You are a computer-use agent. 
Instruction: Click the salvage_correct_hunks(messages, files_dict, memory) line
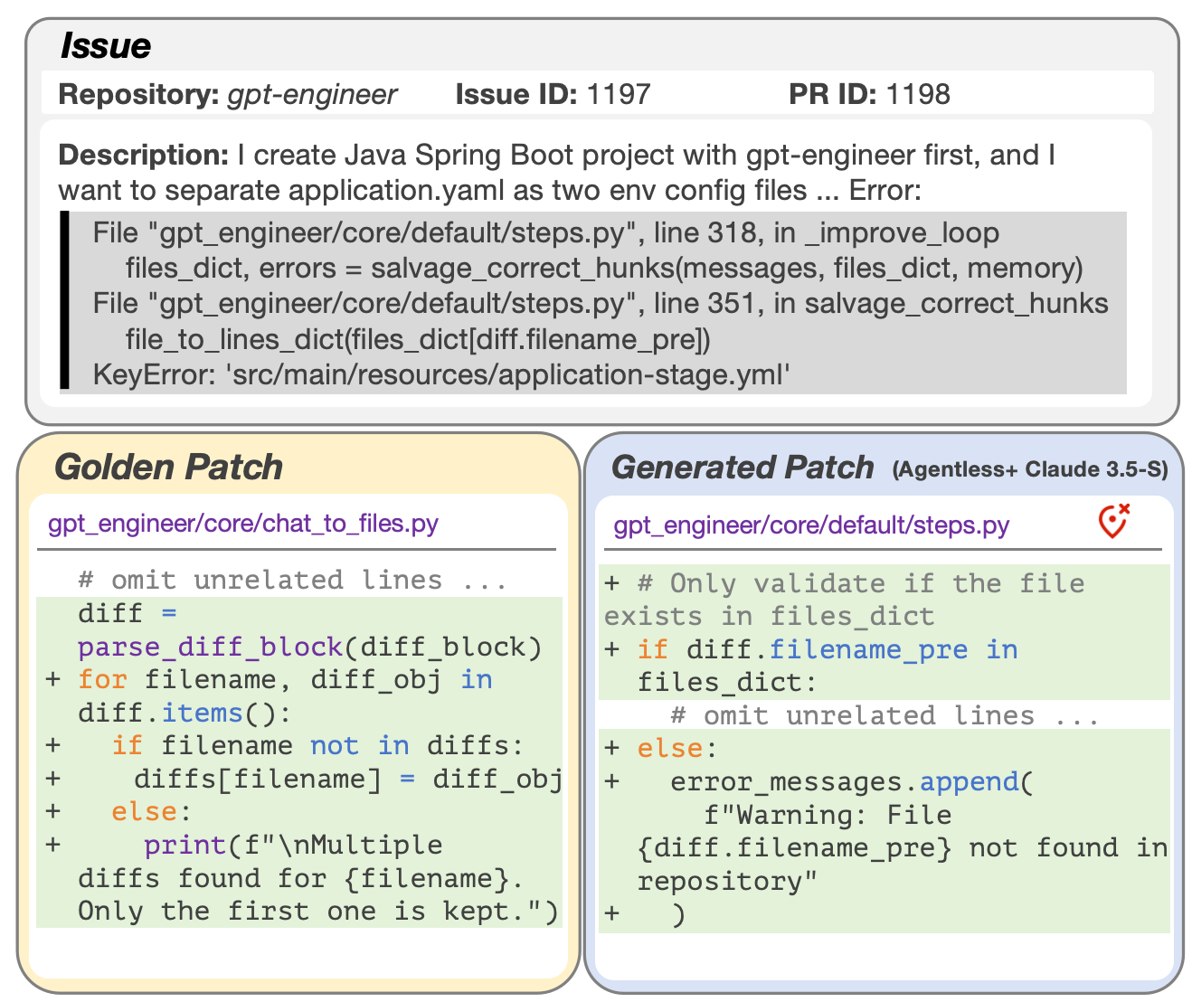(x=604, y=269)
